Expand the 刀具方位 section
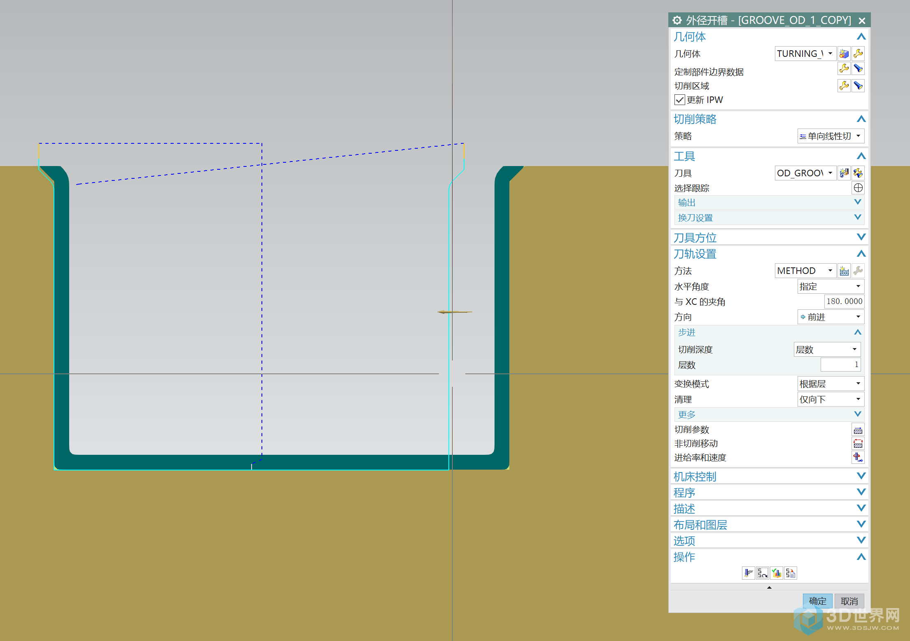The image size is (910, 641). [x=861, y=237]
